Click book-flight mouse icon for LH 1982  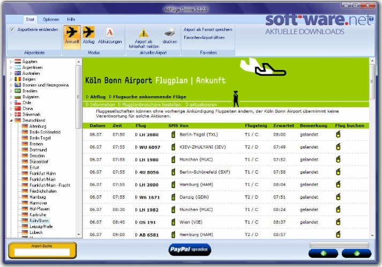(x=338, y=209)
